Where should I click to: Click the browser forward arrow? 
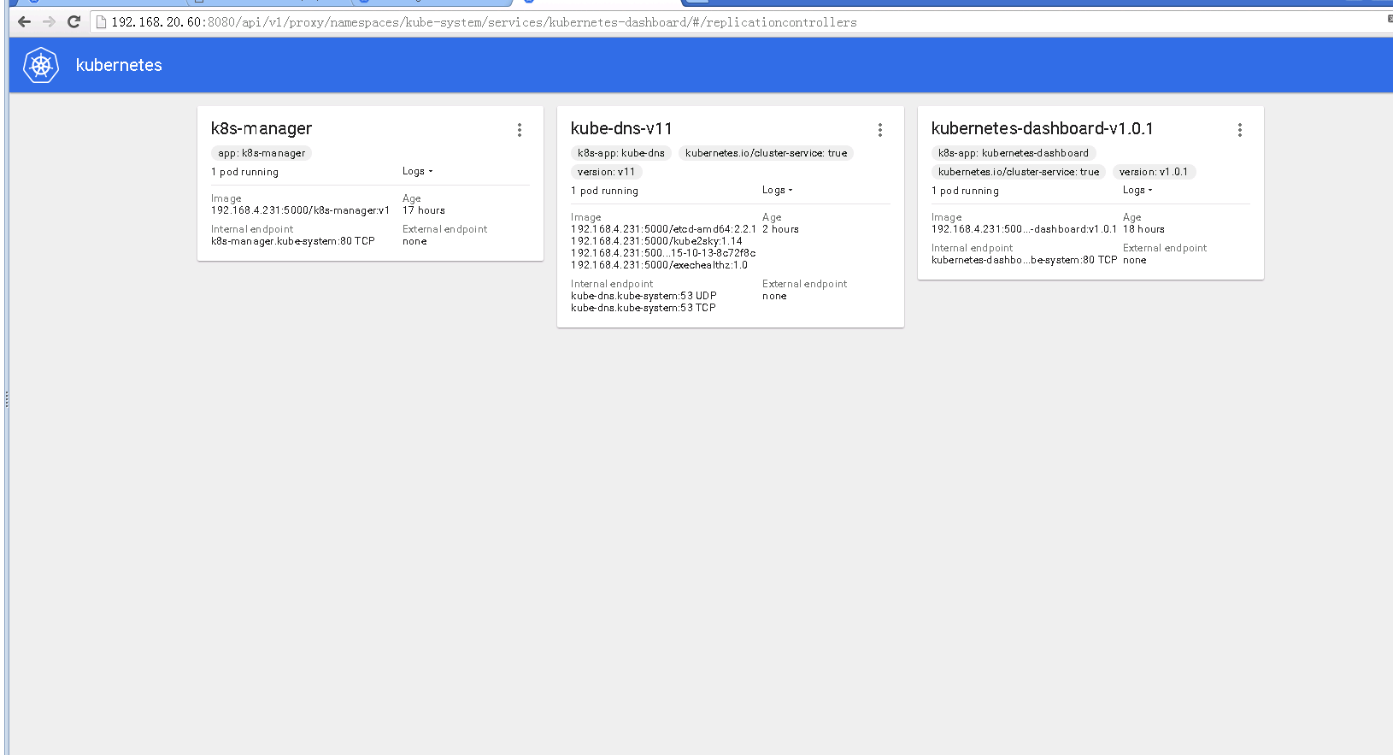(x=49, y=22)
